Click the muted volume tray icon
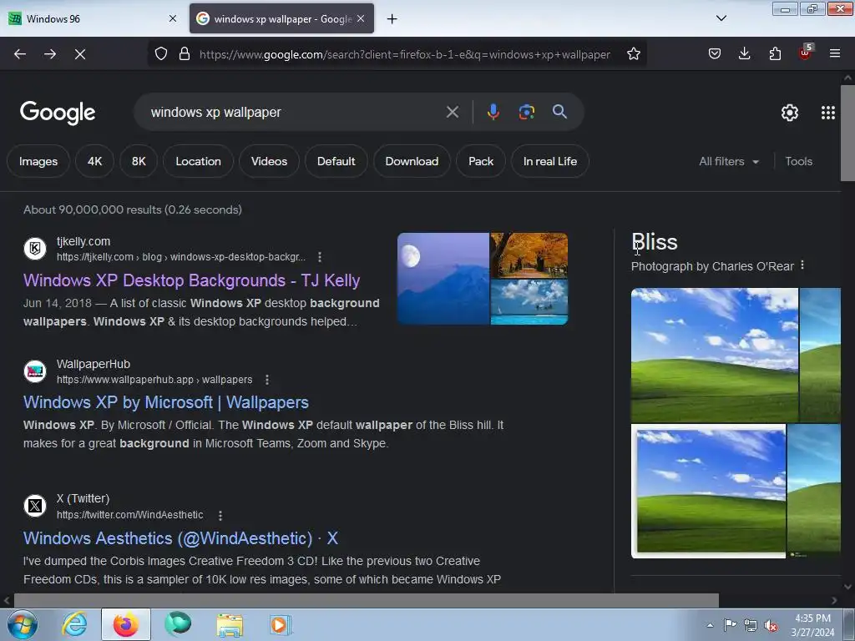855x641 pixels. 771,626
